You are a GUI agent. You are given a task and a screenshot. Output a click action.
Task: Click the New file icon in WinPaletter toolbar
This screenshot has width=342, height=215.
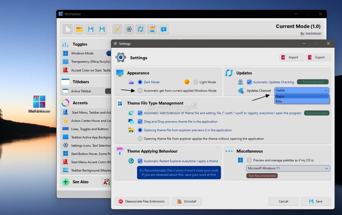(68, 29)
